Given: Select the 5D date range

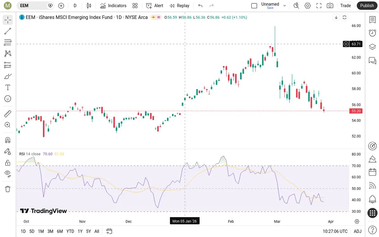Looking at the screenshot, I should [x=32, y=231].
